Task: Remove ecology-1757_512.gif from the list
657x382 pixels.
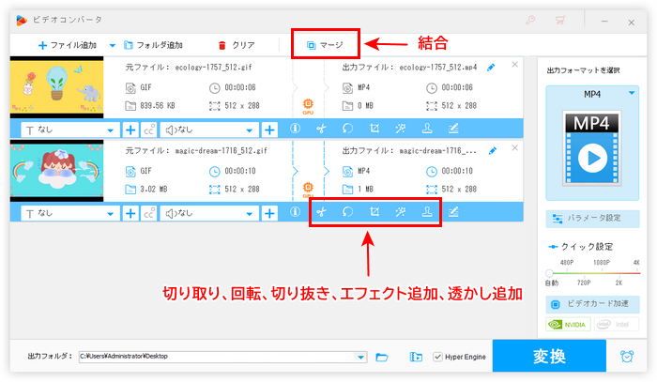Action: (x=515, y=65)
